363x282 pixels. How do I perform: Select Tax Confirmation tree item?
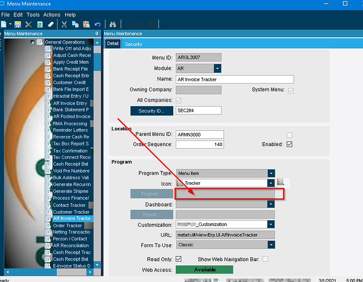(x=70, y=151)
